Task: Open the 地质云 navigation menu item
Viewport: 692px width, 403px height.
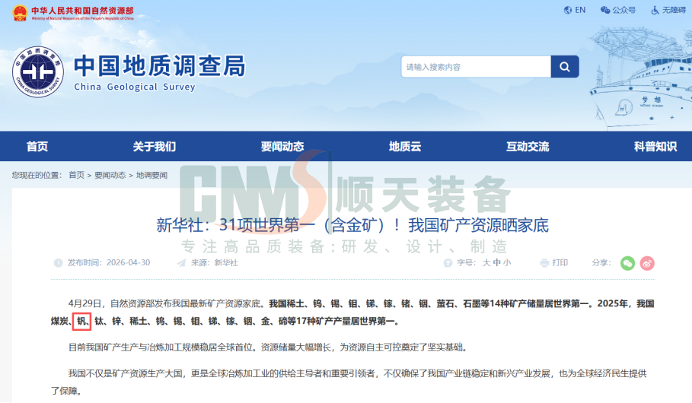Action: coord(405,147)
